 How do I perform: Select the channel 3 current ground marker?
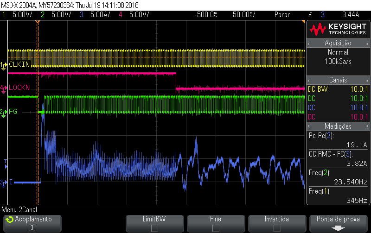[x=3, y=183]
